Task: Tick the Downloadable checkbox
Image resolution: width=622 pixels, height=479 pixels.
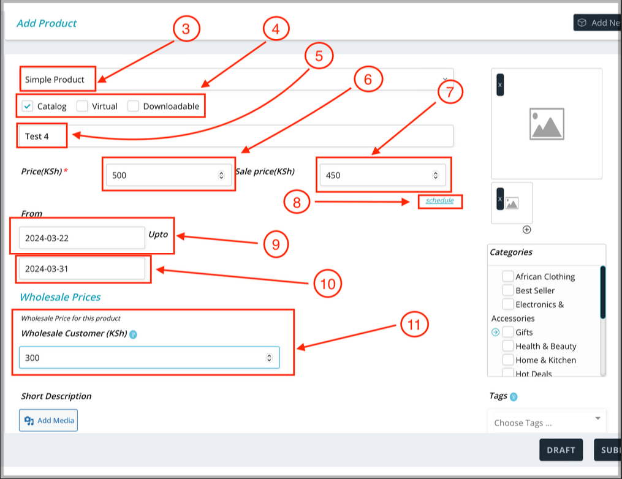Action: click(133, 106)
